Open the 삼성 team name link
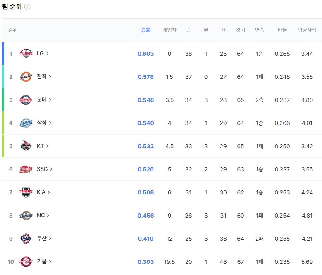This screenshot has width=322, height=275. pos(42,123)
